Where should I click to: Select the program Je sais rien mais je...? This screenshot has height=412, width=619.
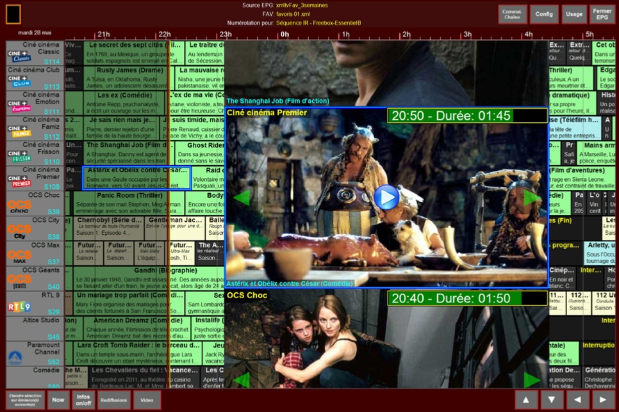(122, 128)
